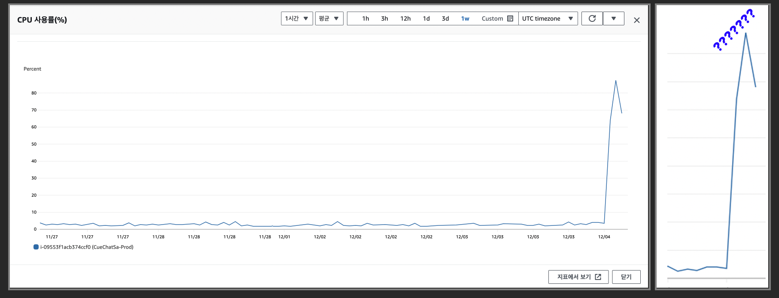The height and width of the screenshot is (298, 779).
Task: Open the refresh options dropdown arrow
Action: click(614, 18)
